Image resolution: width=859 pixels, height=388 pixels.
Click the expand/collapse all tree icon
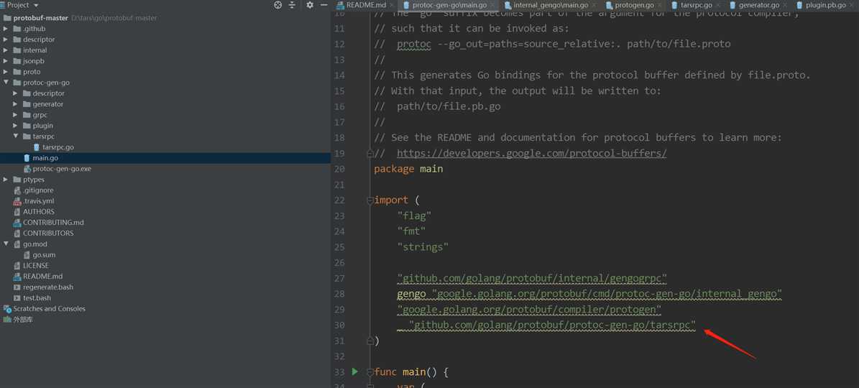(292, 5)
